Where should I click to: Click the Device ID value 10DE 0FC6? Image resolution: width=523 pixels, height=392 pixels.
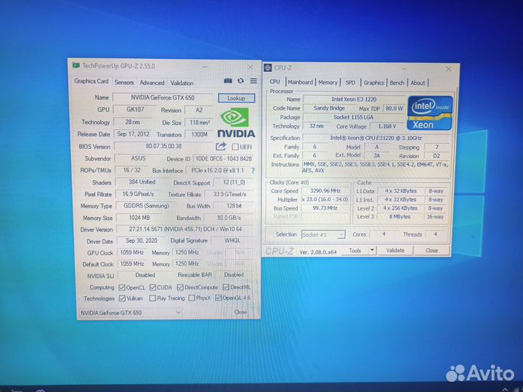tap(224, 159)
